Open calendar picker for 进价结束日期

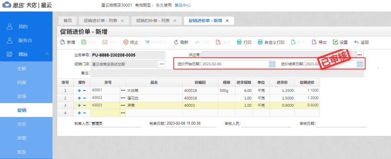coord(360,64)
